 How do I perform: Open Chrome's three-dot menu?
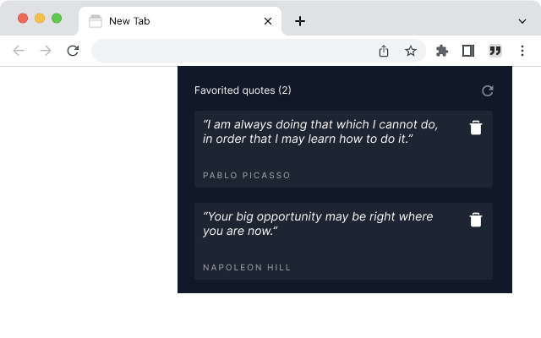522,51
